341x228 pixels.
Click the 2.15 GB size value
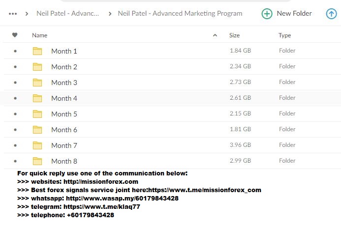(240, 114)
